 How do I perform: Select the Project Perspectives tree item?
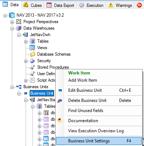coord(41,22)
